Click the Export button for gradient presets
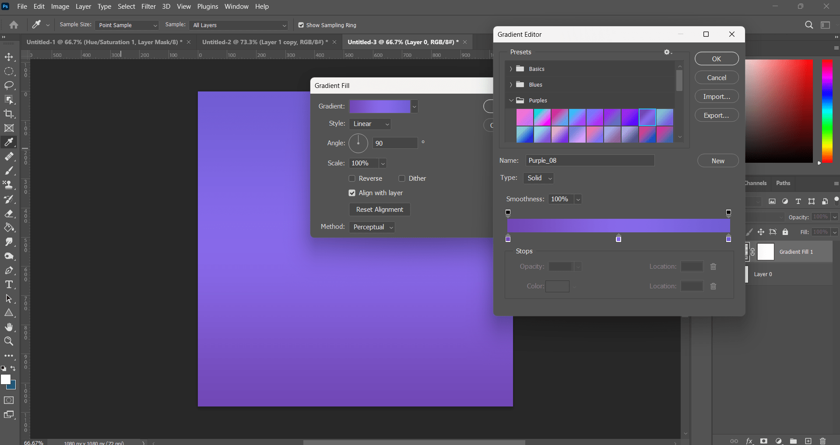 [716, 115]
